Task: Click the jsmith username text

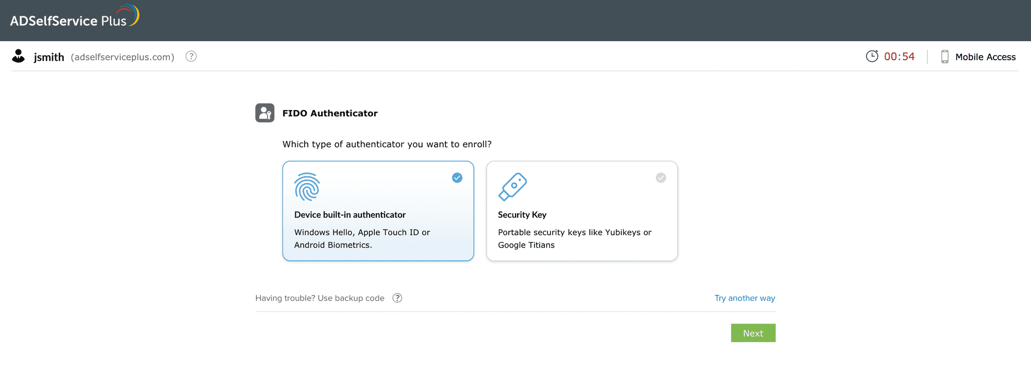Action: 49,57
